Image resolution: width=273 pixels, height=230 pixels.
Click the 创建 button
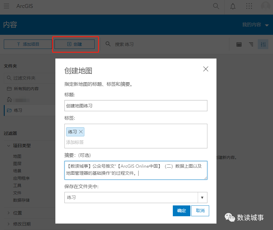point(74,44)
